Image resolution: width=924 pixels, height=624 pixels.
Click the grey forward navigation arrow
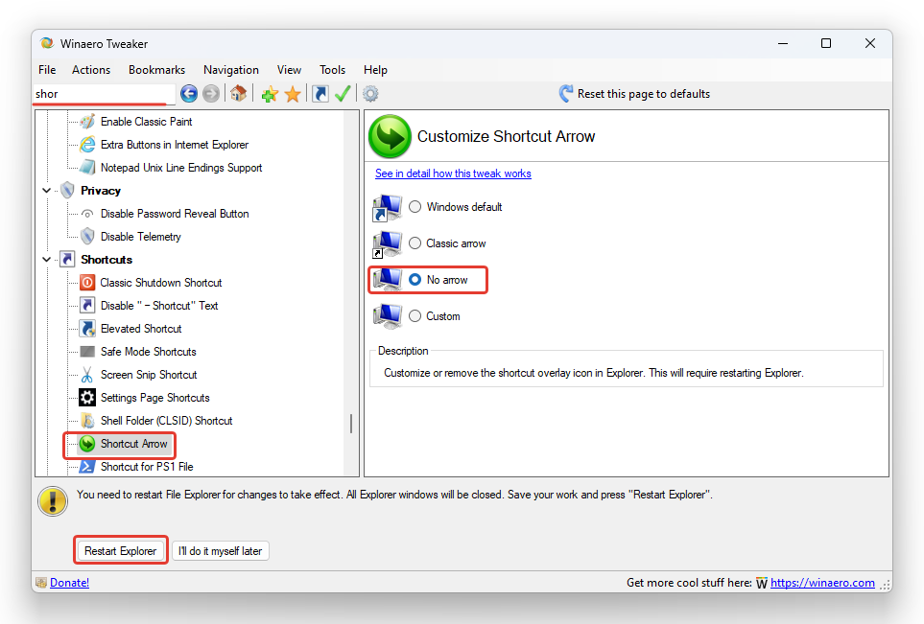click(211, 94)
